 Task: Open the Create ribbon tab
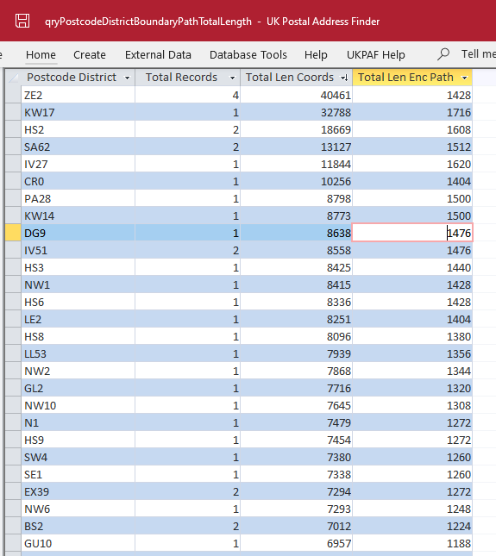(90, 54)
